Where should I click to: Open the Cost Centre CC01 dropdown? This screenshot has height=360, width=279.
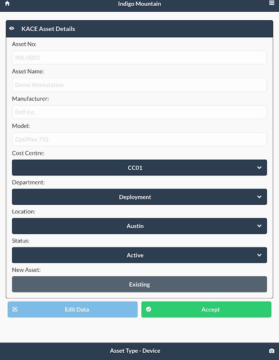(x=139, y=168)
